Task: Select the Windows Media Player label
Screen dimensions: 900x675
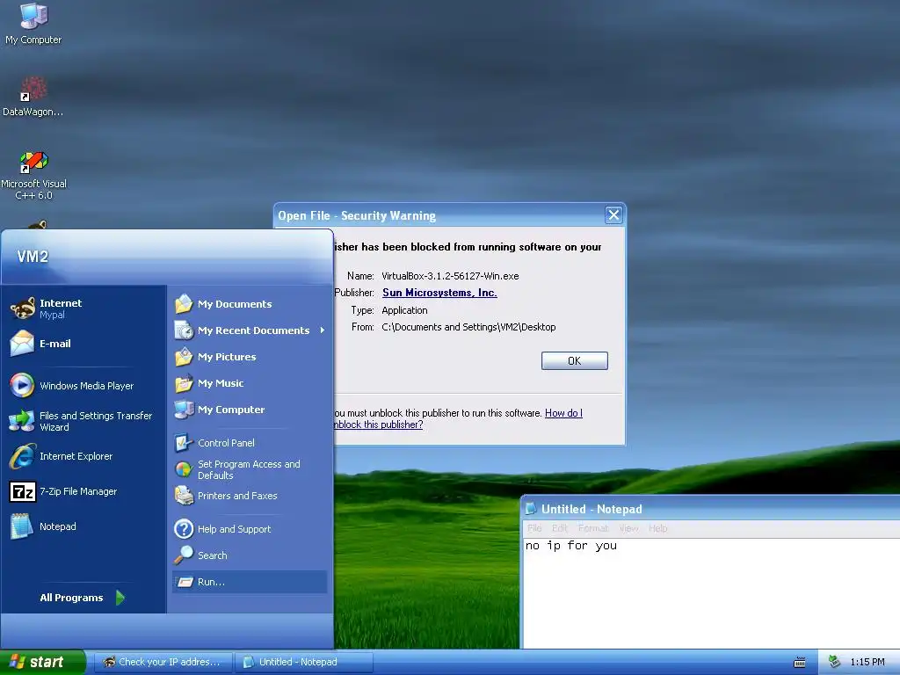Action: (x=87, y=386)
